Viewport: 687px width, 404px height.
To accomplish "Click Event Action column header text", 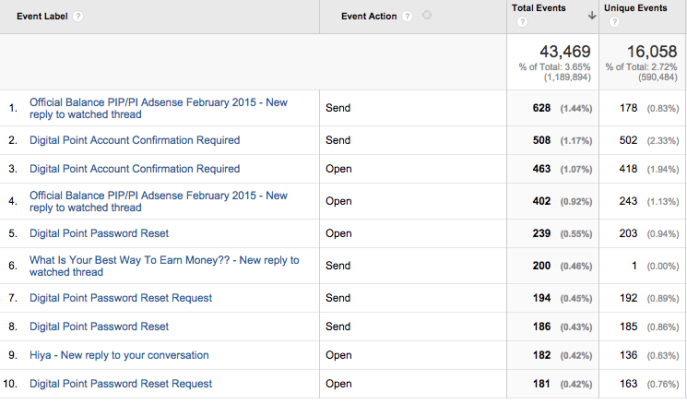I will (369, 17).
